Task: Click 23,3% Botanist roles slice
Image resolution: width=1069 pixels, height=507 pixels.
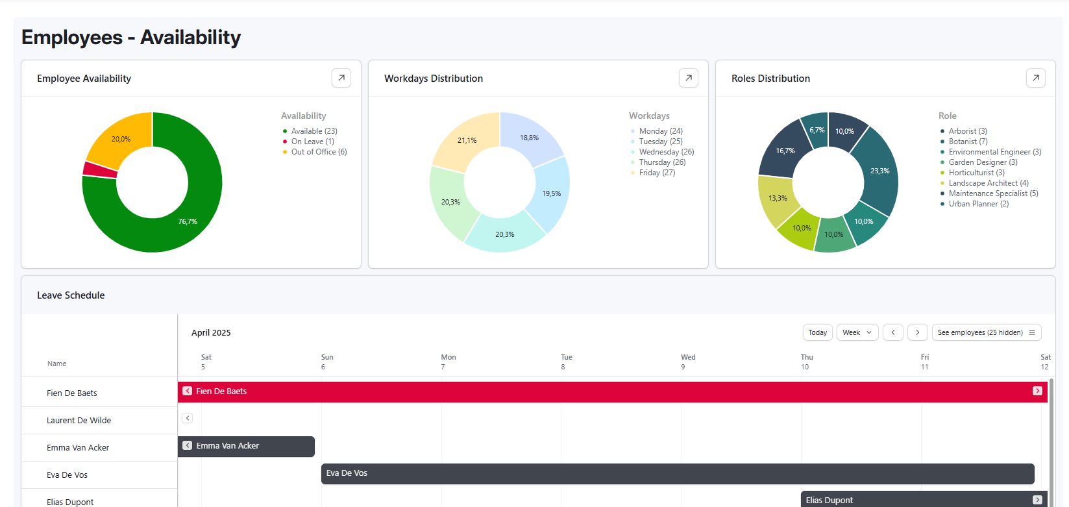Action: [879, 171]
